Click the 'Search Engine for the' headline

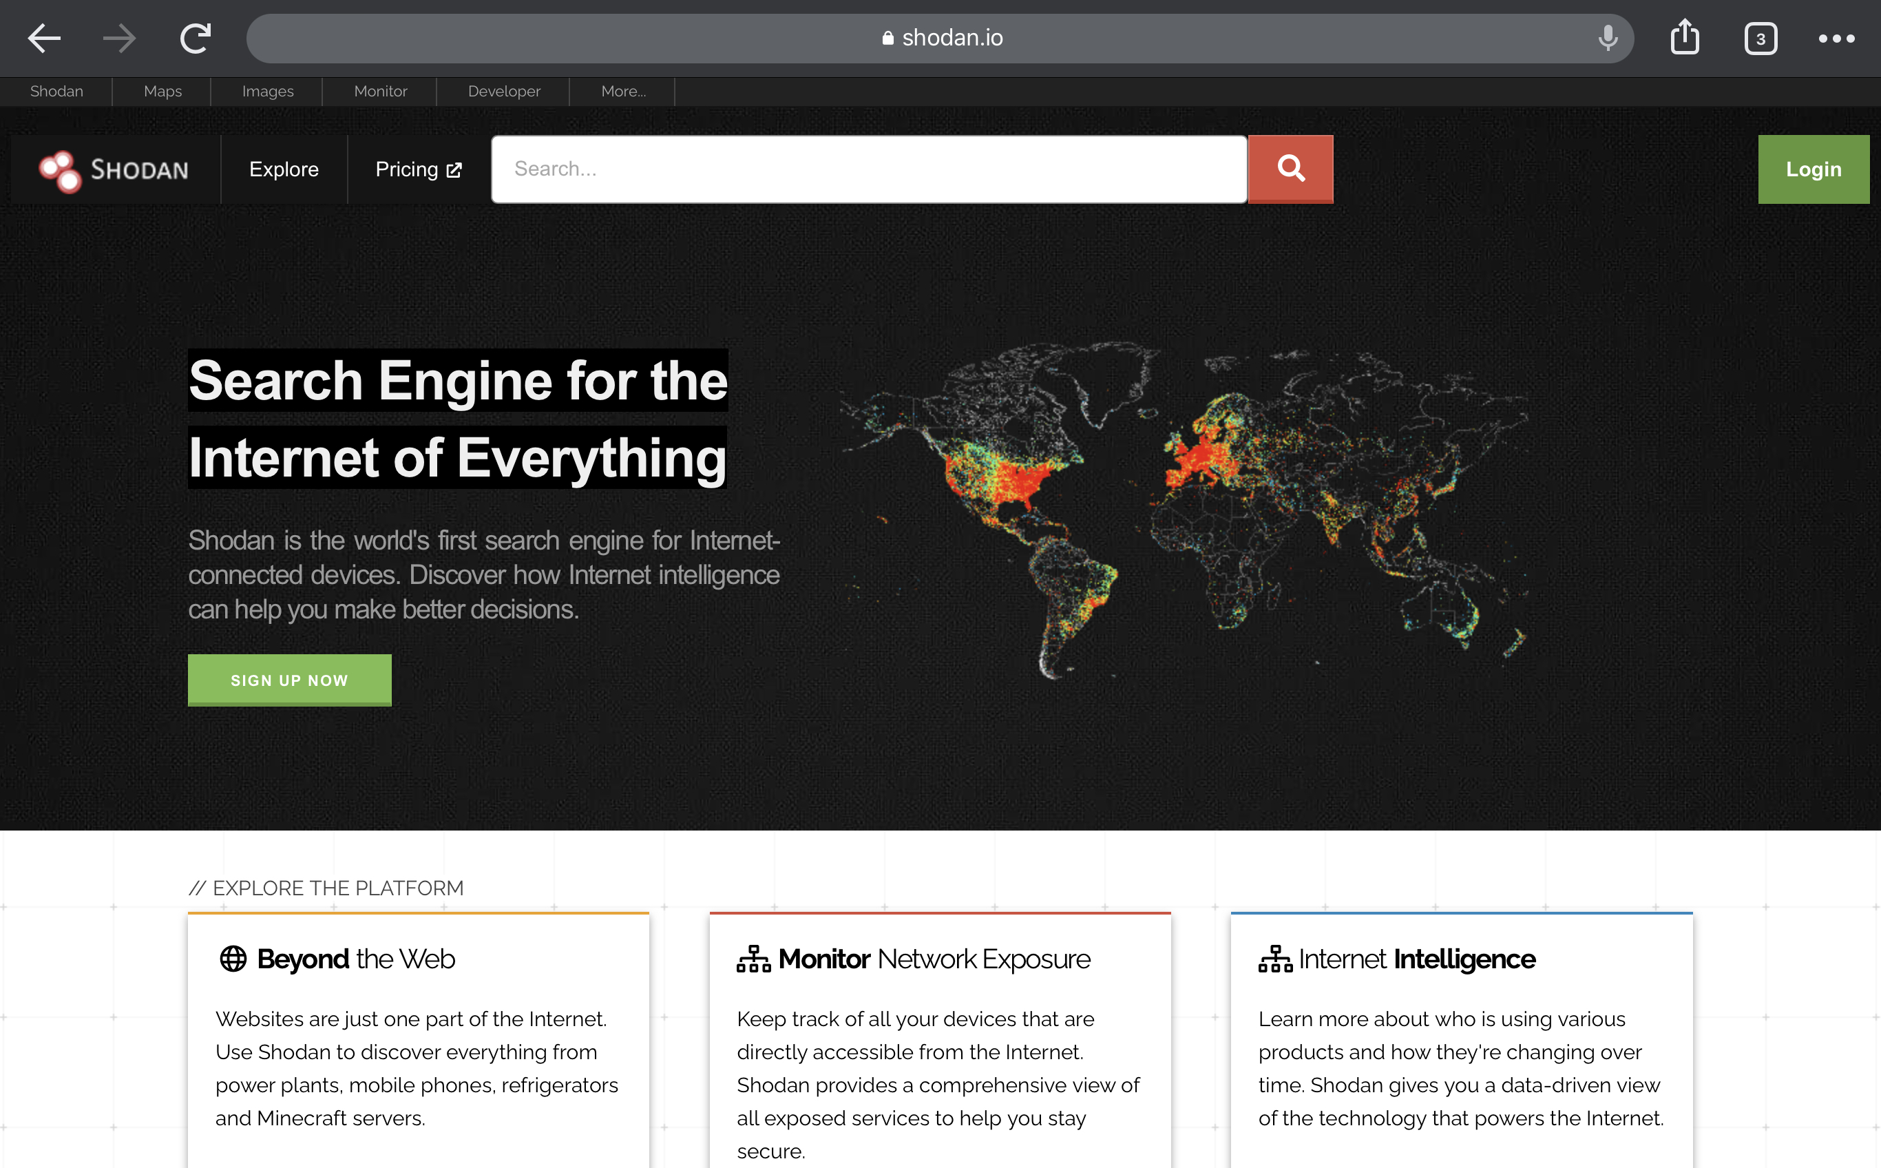click(458, 380)
